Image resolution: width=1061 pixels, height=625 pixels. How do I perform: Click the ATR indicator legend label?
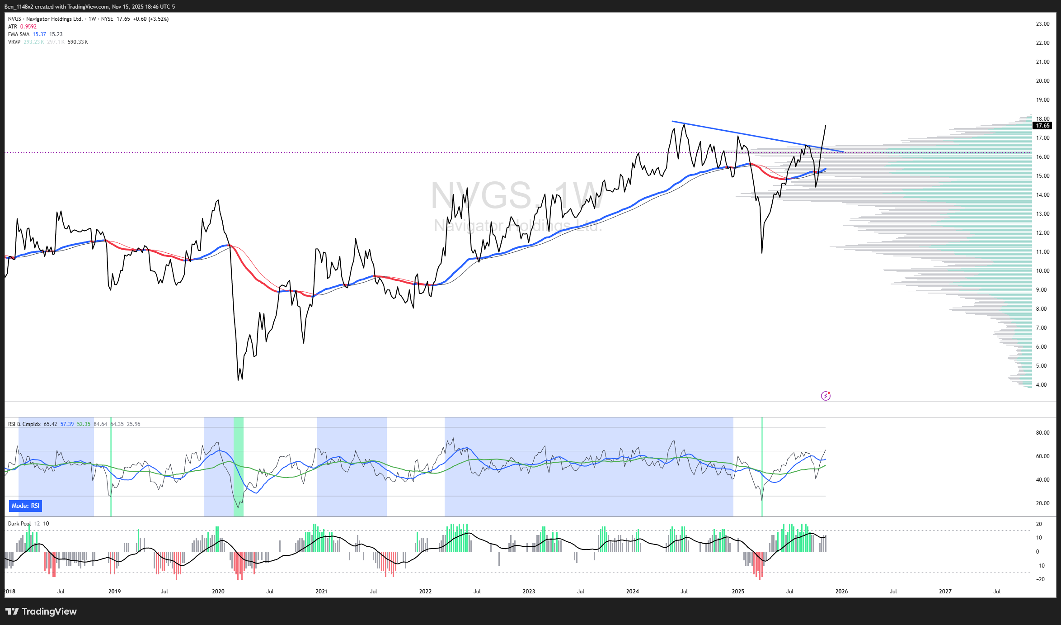(13, 27)
